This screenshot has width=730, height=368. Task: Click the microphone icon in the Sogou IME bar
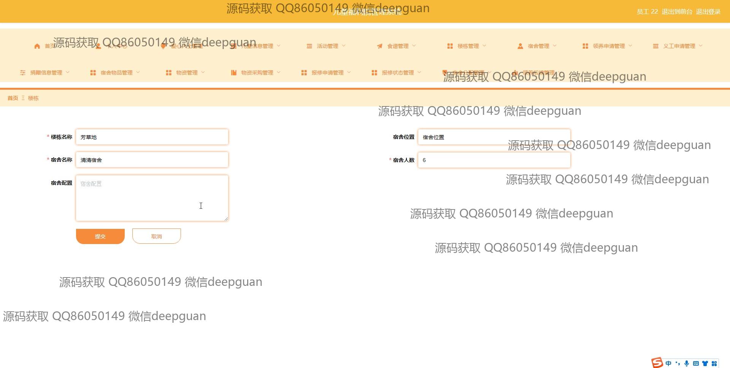tap(687, 363)
